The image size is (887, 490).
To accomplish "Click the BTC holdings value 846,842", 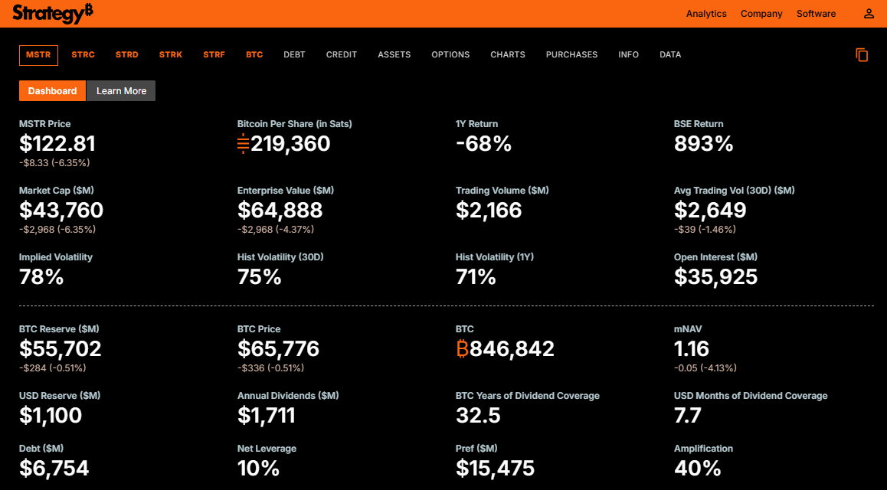I will [x=512, y=348].
